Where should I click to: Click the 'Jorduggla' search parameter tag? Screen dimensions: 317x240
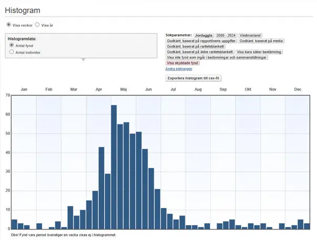coord(205,35)
